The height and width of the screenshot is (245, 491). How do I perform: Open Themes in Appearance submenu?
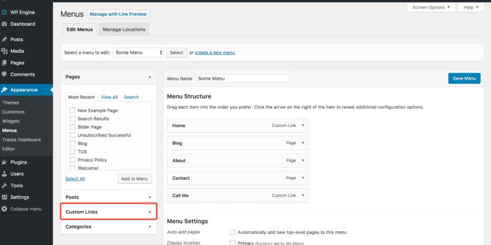click(10, 102)
